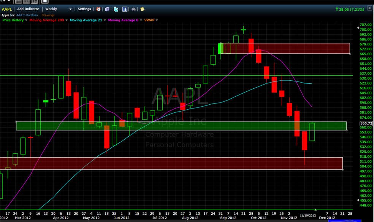Click the binoculars icon in the toolbar

133,9
